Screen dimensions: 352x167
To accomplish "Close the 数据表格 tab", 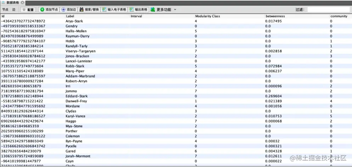I will pos(22,3).
